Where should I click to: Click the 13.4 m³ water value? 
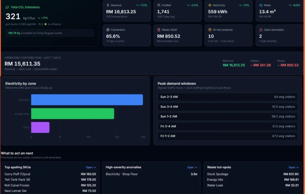click(x=267, y=12)
